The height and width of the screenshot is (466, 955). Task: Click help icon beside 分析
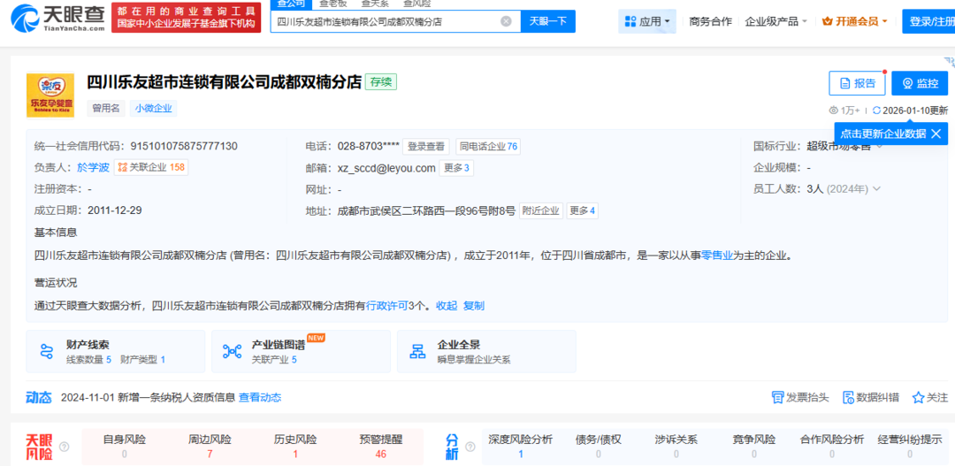click(469, 447)
